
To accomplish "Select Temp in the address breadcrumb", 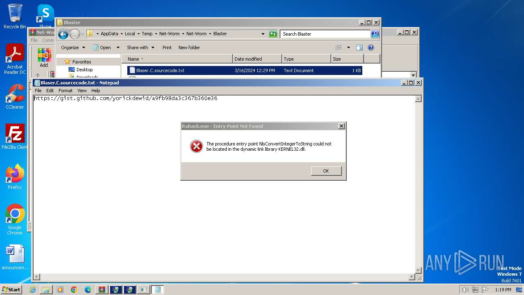I will tap(147, 34).
